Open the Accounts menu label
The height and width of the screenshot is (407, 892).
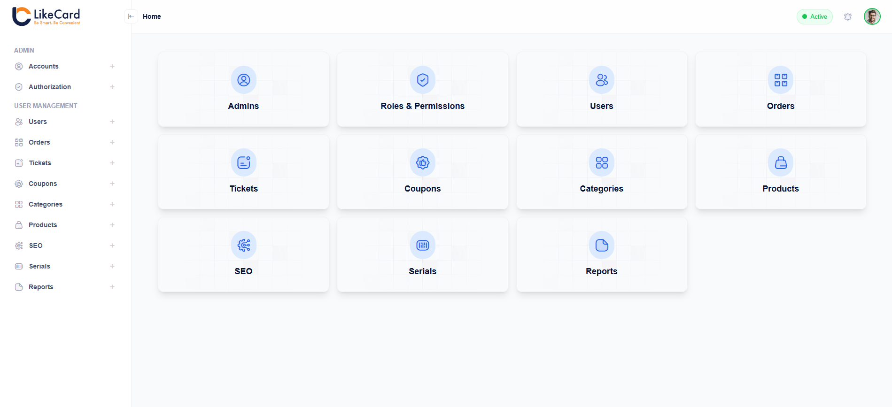(44, 66)
